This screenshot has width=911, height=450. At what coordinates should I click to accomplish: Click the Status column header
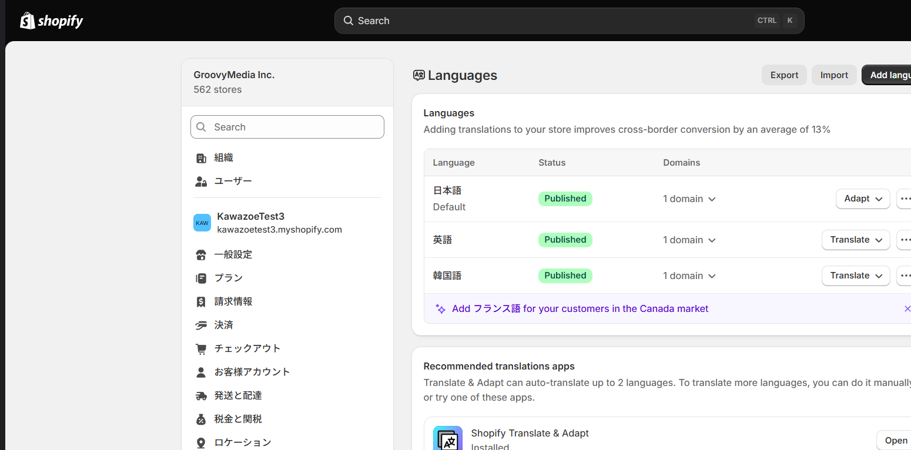tap(552, 163)
